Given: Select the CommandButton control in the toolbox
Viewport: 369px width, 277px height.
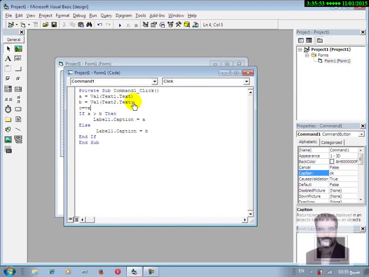Looking at the screenshot, I should [18, 69].
